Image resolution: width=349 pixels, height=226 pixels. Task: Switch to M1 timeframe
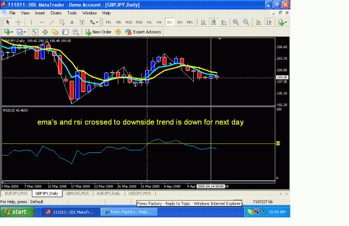[x=108, y=22]
